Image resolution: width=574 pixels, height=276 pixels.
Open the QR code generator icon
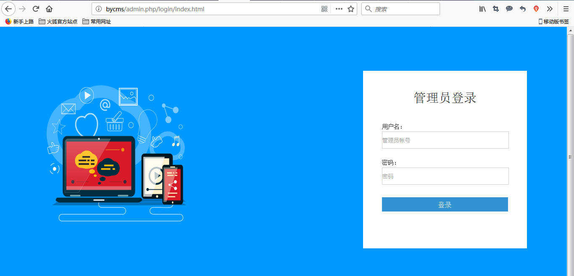click(324, 9)
